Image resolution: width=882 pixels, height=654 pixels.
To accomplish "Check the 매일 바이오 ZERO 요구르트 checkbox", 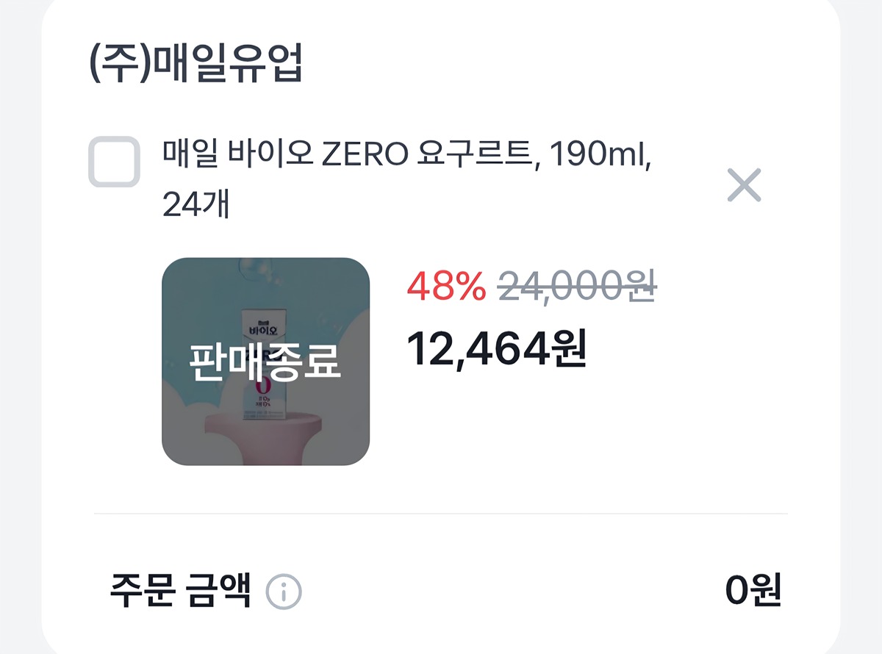I will pyautogui.click(x=114, y=162).
